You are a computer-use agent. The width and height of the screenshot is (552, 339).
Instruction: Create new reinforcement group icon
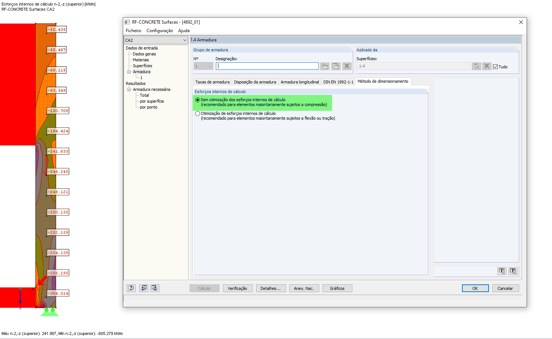[x=325, y=66]
